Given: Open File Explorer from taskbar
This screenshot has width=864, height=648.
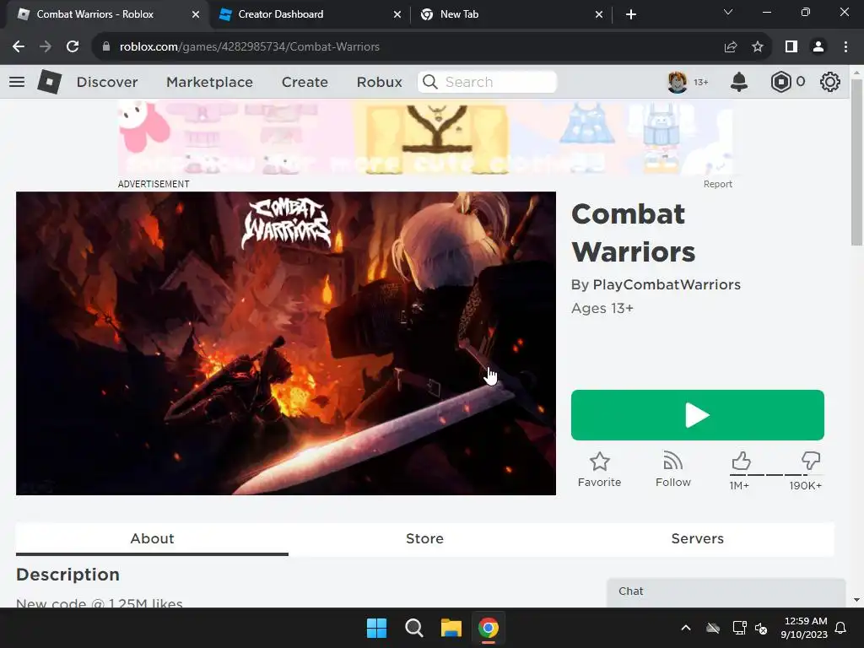Looking at the screenshot, I should pos(451,628).
